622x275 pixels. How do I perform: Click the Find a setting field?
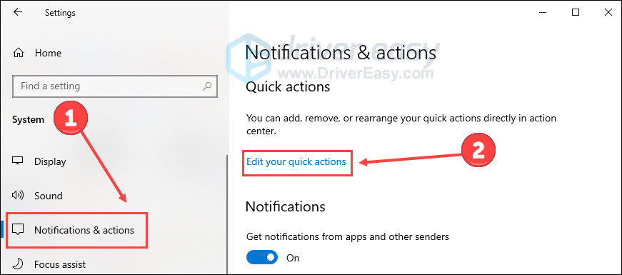point(115,86)
